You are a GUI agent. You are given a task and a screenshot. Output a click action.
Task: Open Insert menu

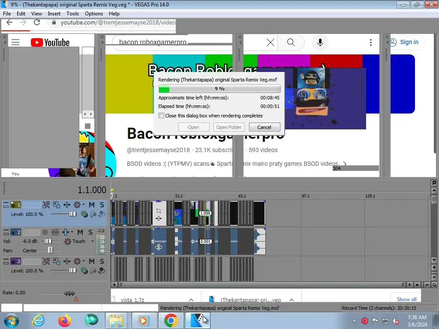point(54,14)
